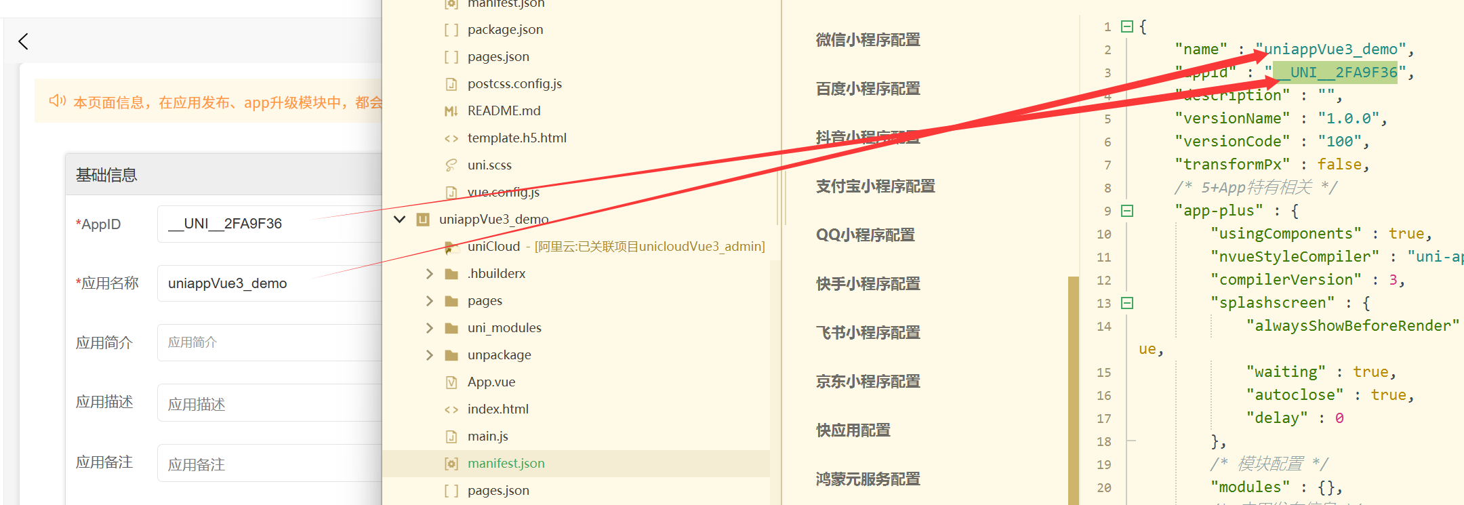Expand the uni_modules folder
This screenshot has height=505, width=1464.
tap(429, 328)
